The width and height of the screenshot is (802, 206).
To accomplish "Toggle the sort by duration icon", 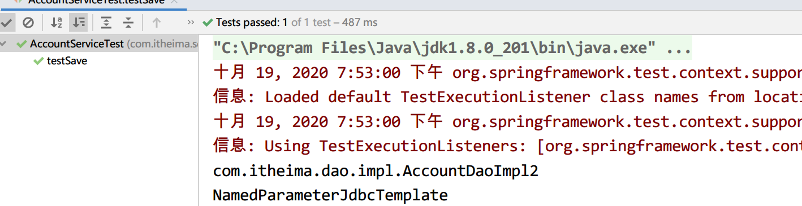I will tap(78, 23).
